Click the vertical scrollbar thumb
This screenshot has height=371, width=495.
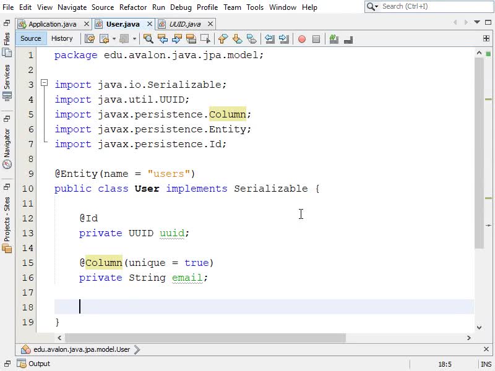[x=479, y=153]
